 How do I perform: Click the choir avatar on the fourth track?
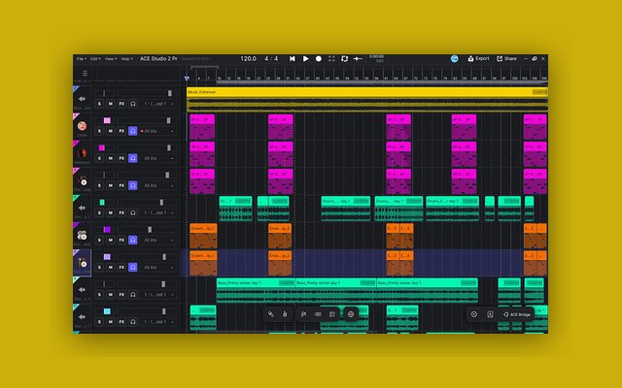tap(82, 181)
